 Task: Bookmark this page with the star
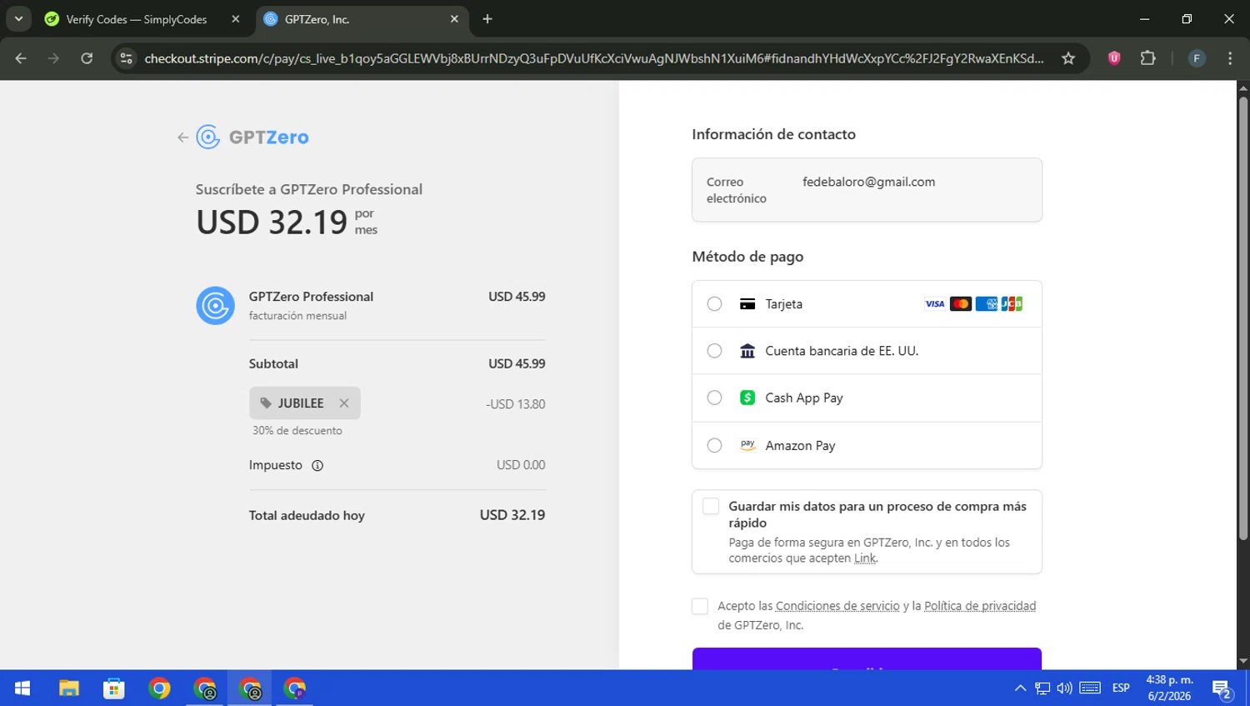click(1068, 58)
